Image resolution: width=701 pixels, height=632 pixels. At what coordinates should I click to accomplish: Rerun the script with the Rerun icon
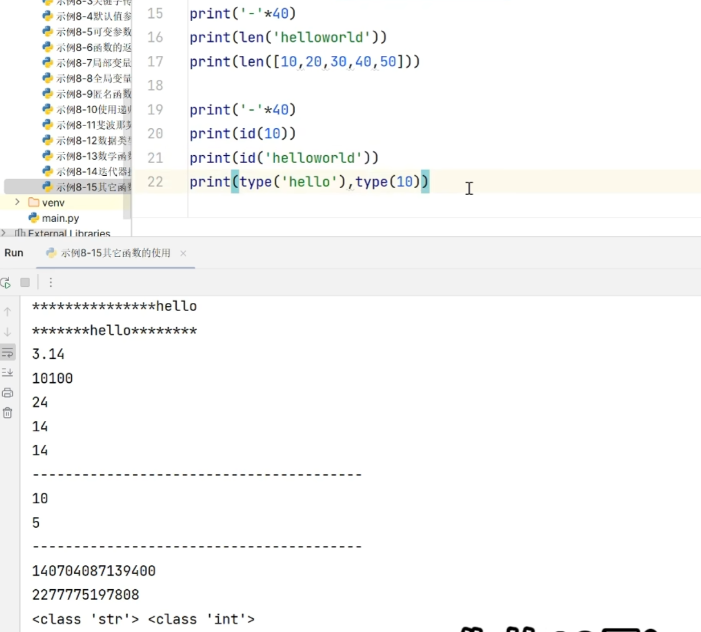coord(6,282)
